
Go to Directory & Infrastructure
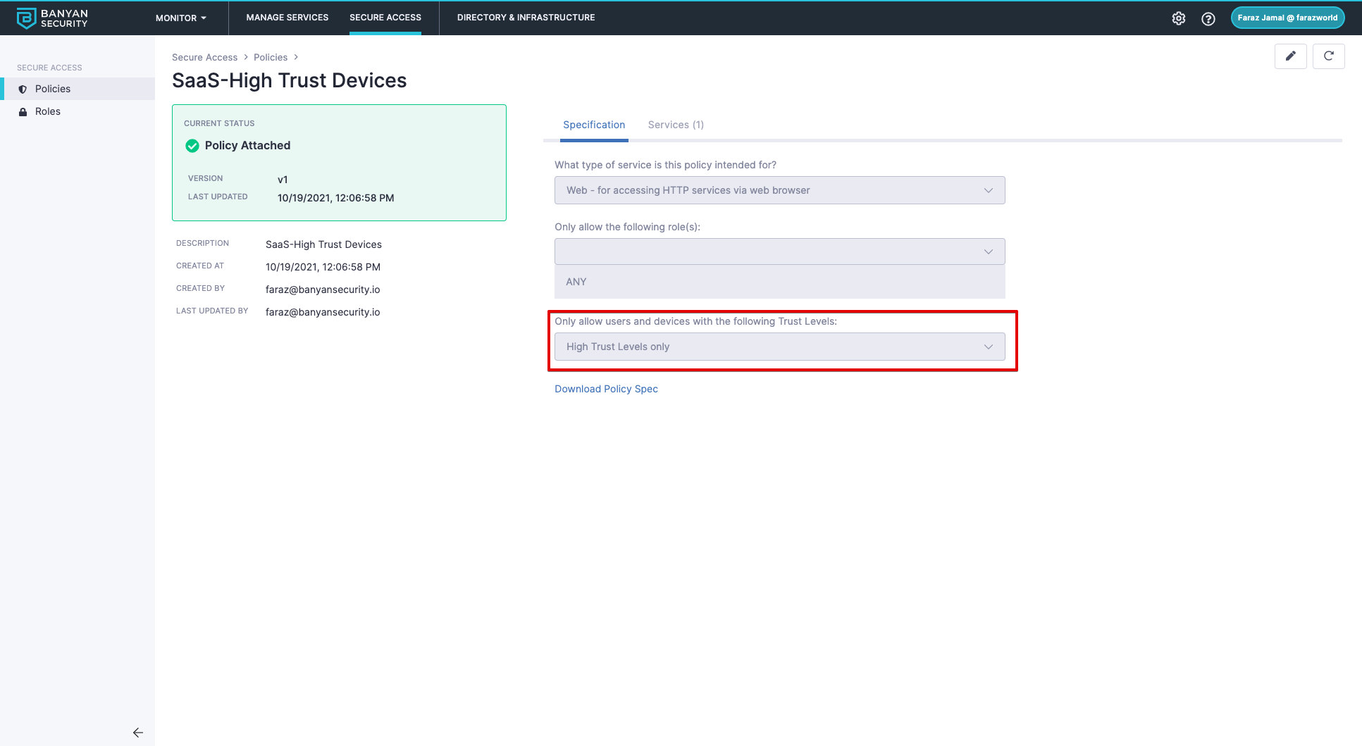click(526, 18)
